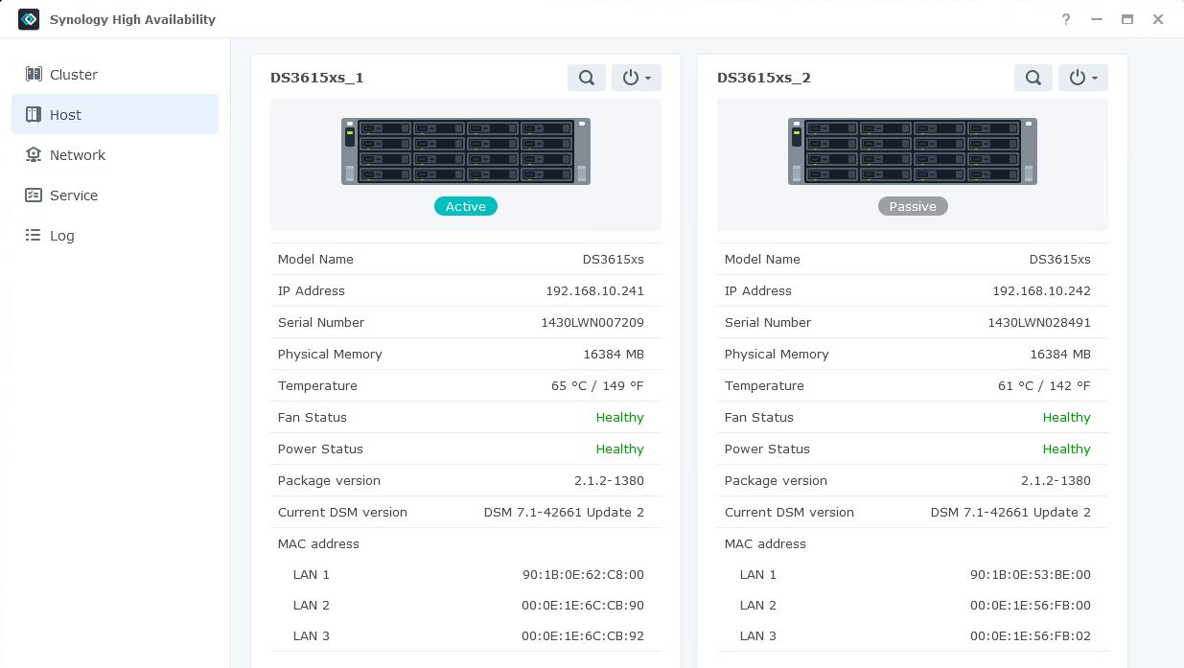Click the DS3615xs_2 server image

tap(913, 151)
